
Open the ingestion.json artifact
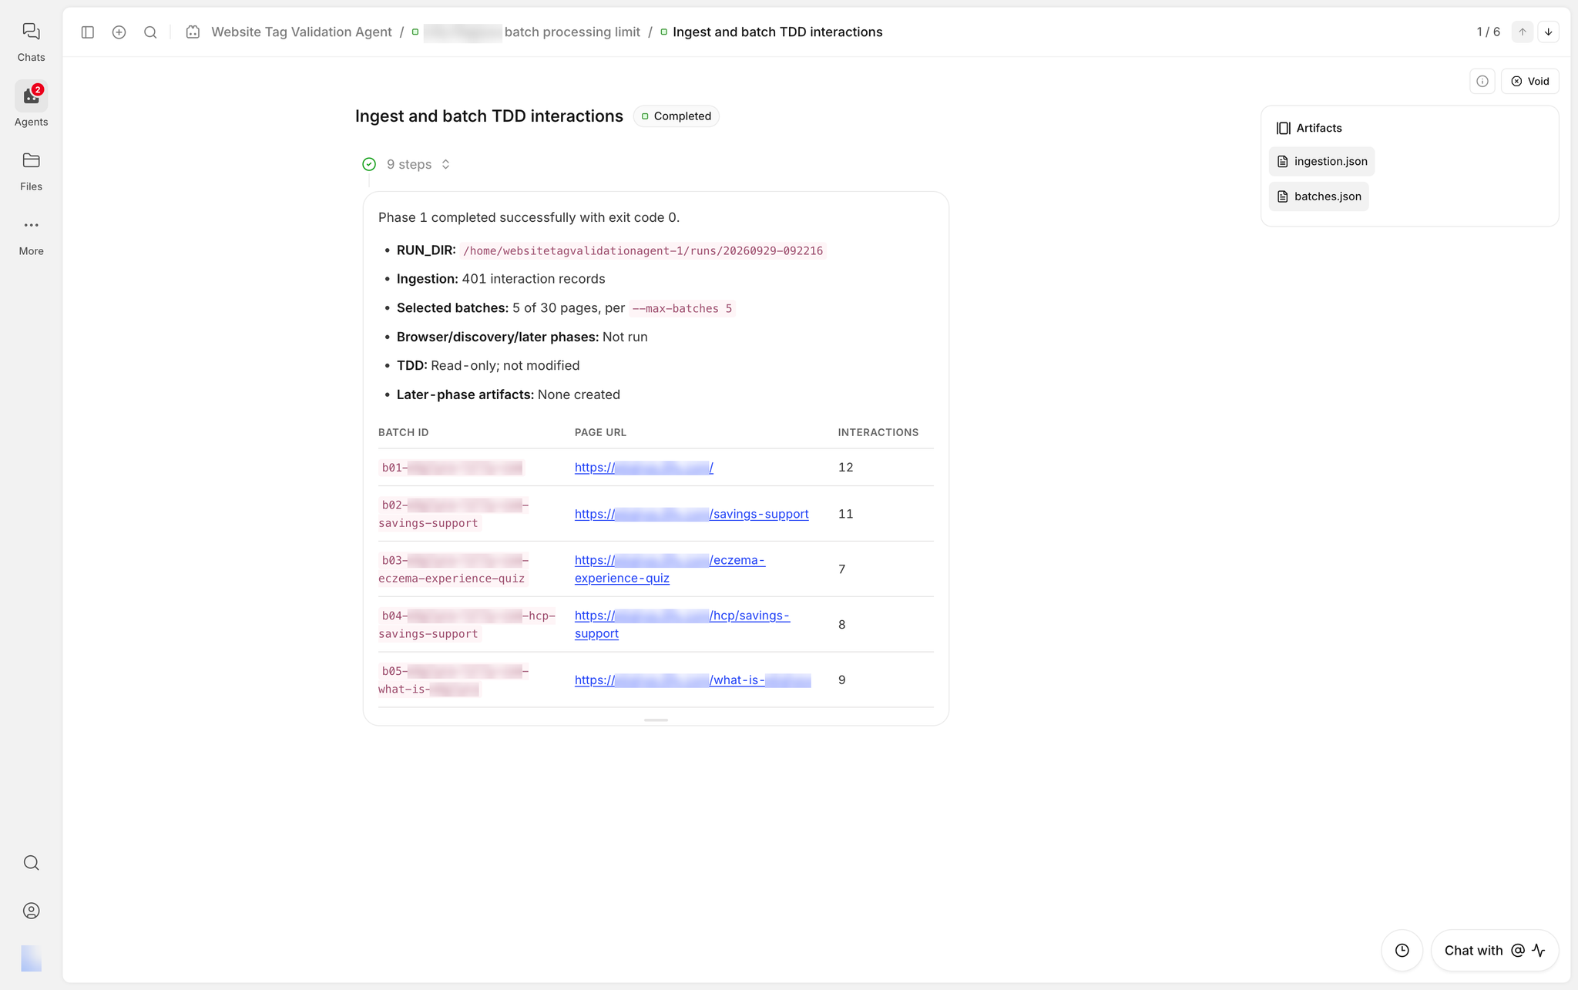[x=1322, y=162]
